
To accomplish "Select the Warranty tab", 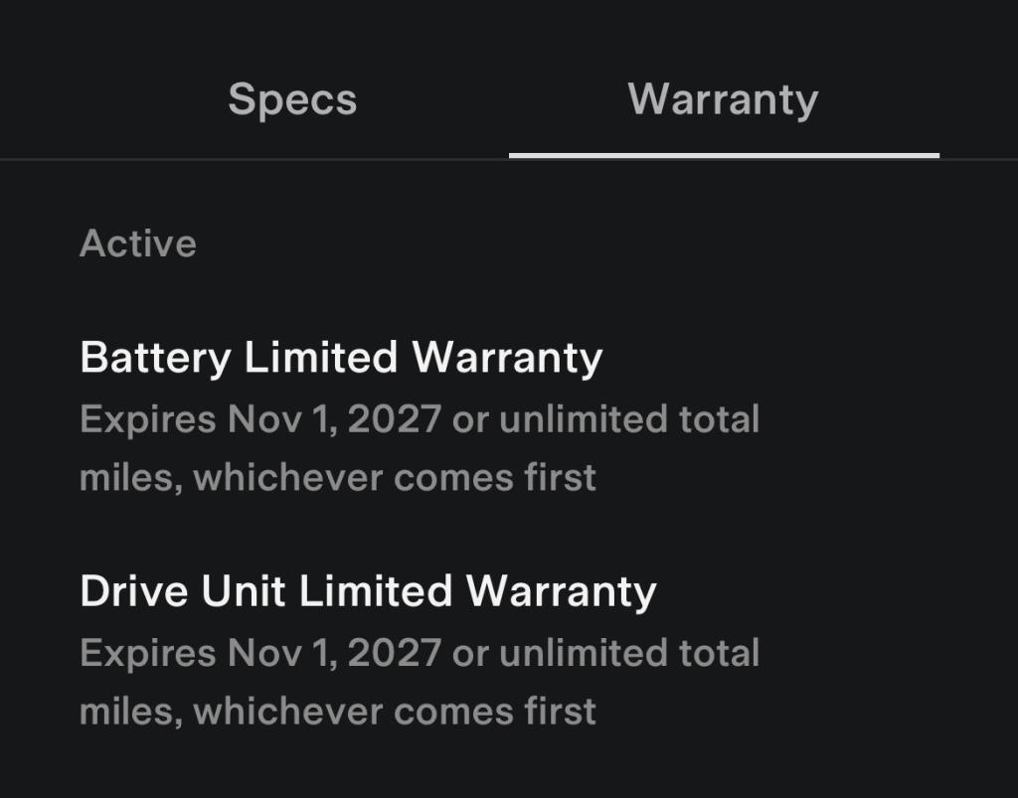I will [723, 99].
